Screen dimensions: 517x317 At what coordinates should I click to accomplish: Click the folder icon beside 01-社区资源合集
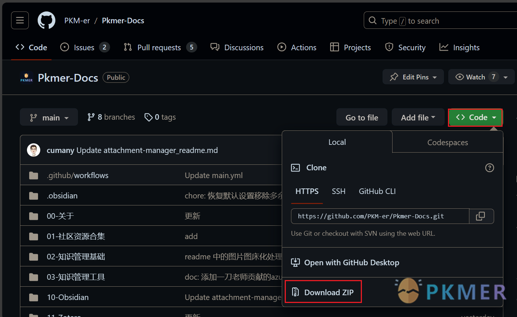(x=34, y=236)
